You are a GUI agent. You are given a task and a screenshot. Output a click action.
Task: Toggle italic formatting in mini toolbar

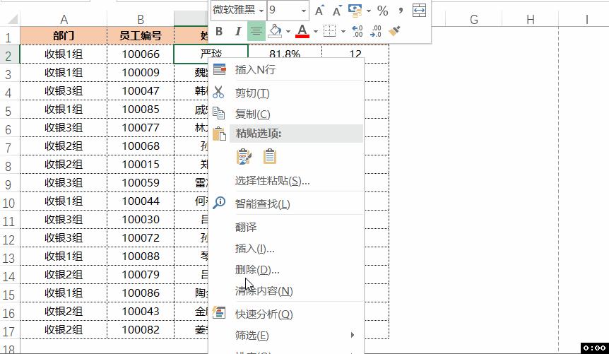[x=238, y=32]
